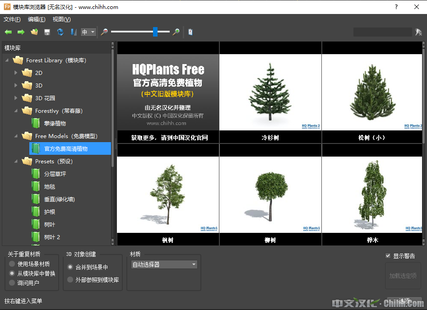Click the green back arrow icon
This screenshot has width=427, height=310.
point(8,32)
